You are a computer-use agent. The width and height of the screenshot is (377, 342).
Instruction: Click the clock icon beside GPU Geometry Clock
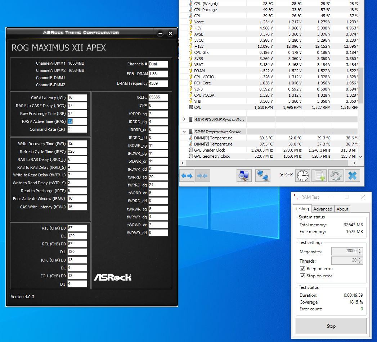pyautogui.click(x=191, y=156)
